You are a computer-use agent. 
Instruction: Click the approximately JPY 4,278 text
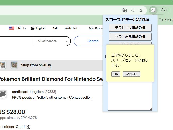click(18, 118)
